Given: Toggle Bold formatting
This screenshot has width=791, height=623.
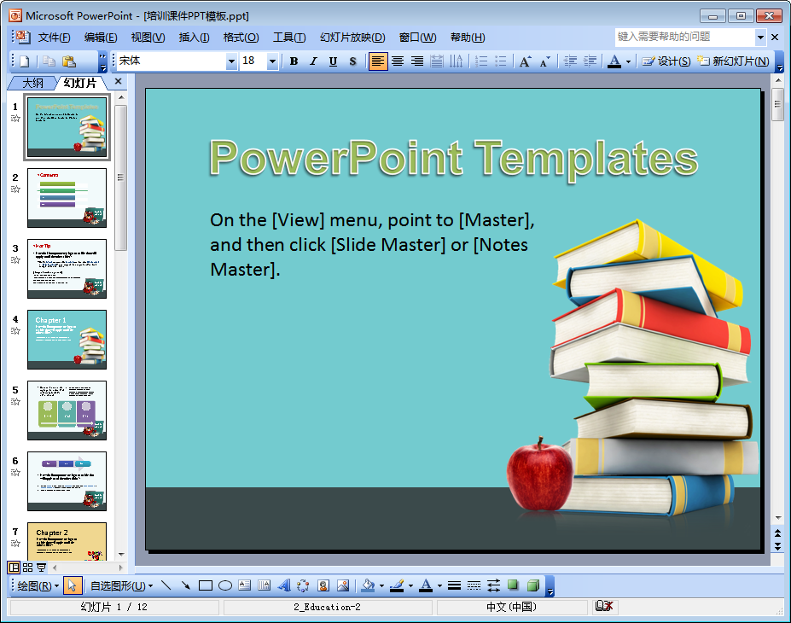Looking at the screenshot, I should tap(294, 61).
